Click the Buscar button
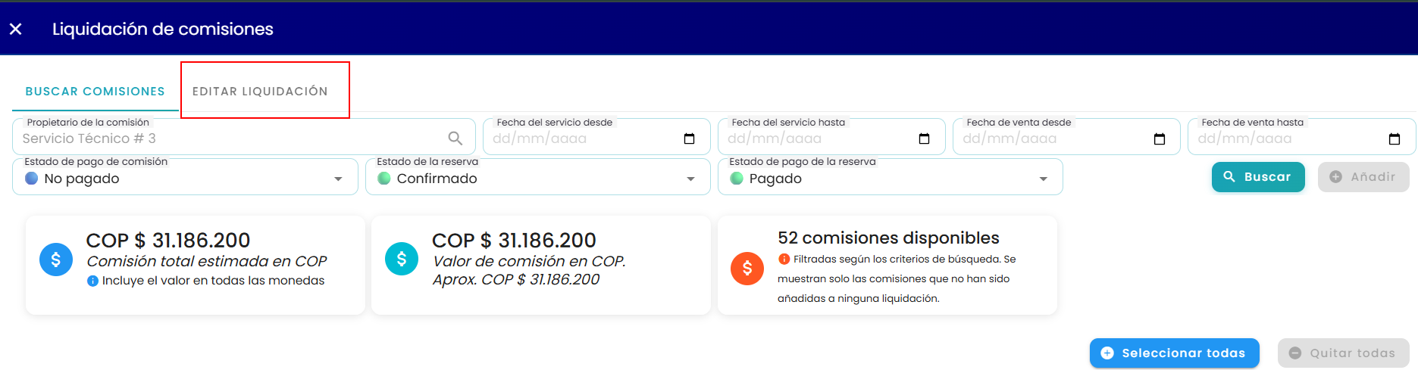This screenshot has height=370, width=1418. [x=1258, y=177]
